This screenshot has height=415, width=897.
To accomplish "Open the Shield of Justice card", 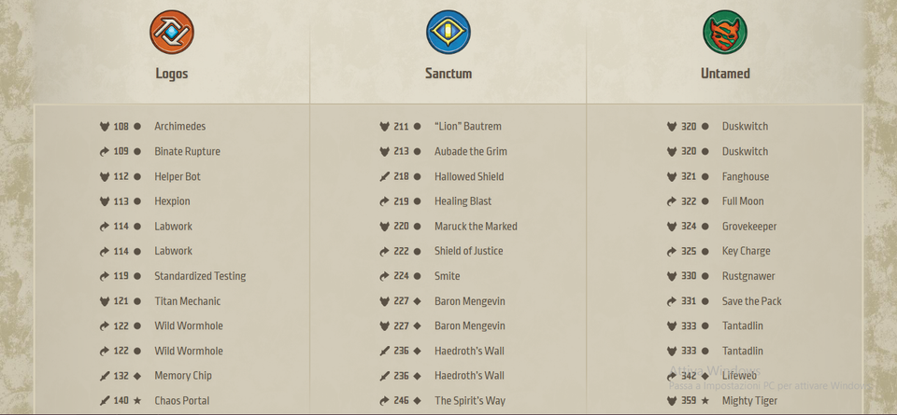I will [x=468, y=252].
